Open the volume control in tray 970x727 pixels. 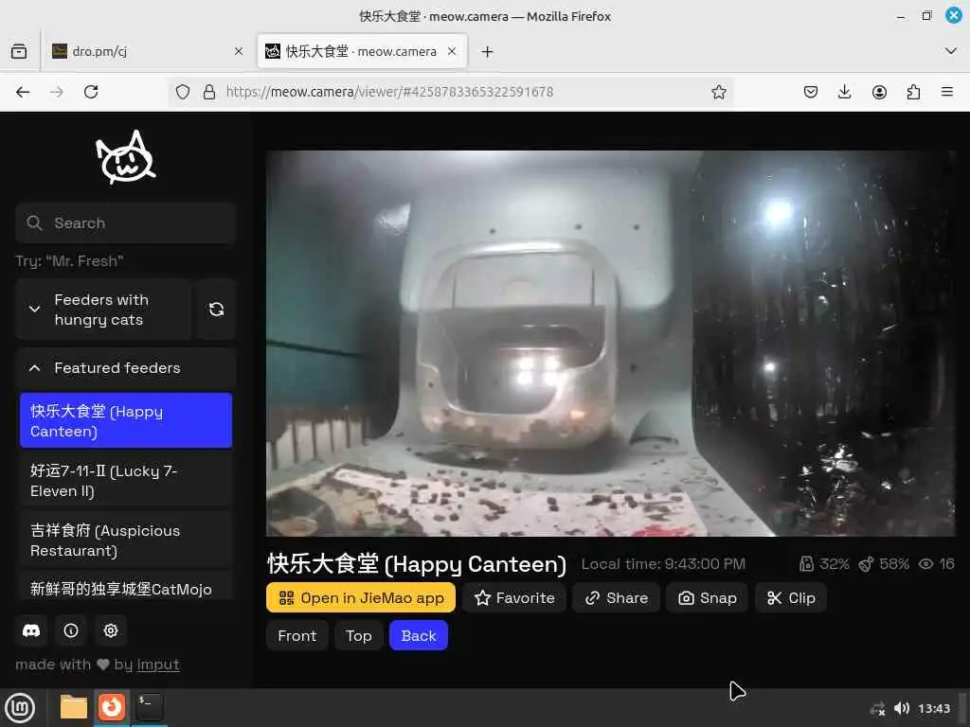coord(902,708)
